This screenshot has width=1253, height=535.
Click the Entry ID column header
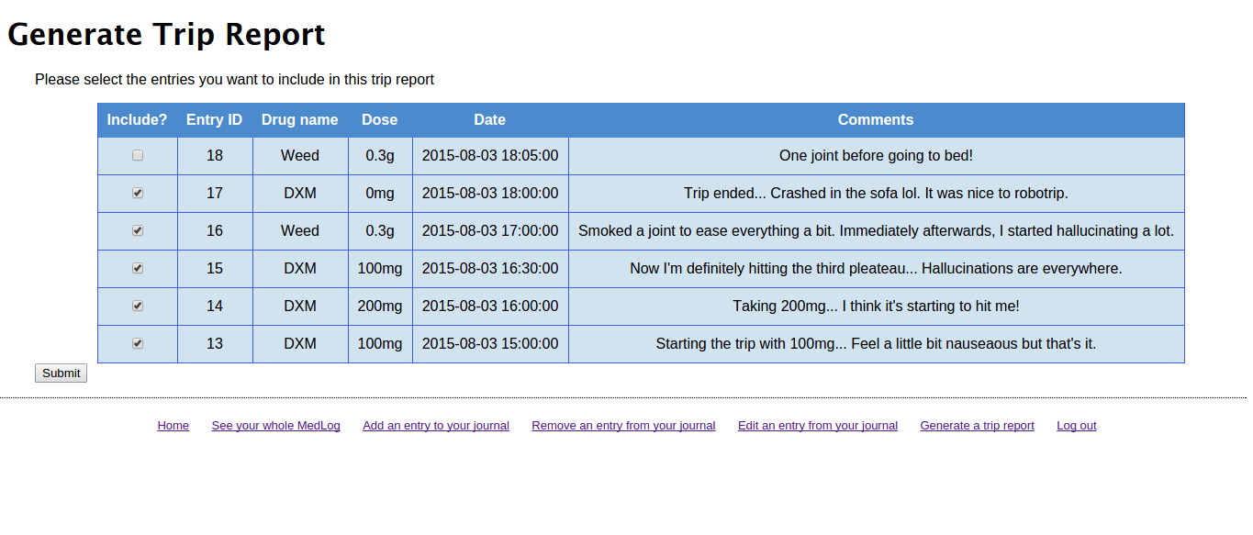click(x=214, y=120)
